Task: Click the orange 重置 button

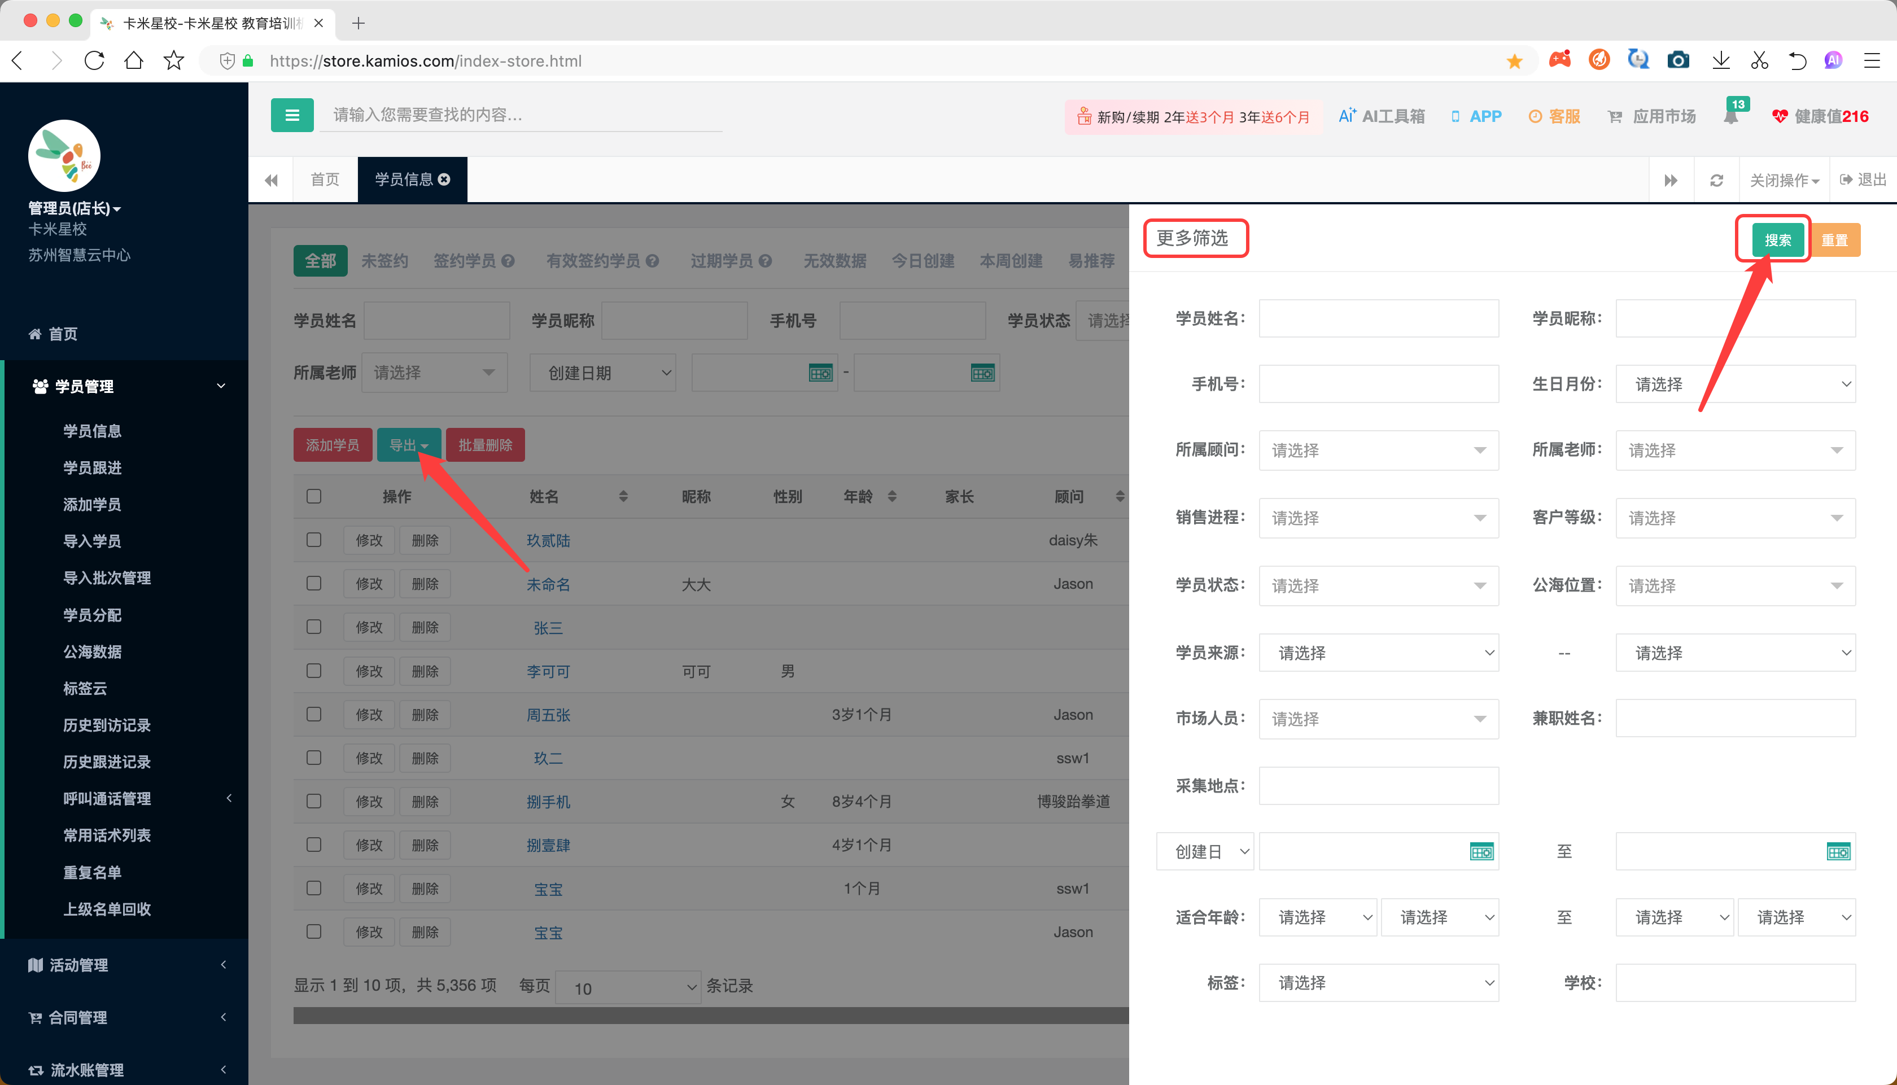Action: pyautogui.click(x=1834, y=240)
